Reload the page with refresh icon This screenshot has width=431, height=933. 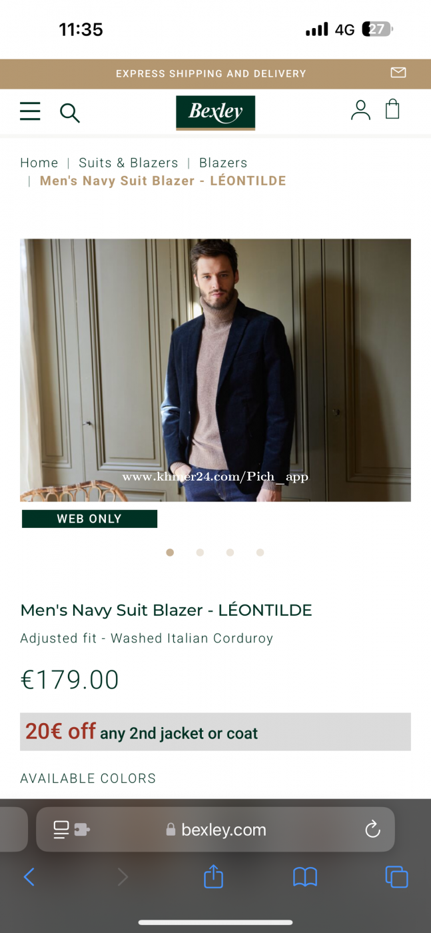pos(373,830)
